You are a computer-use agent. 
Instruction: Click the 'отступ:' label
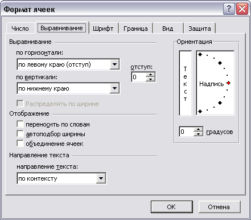tap(141, 67)
